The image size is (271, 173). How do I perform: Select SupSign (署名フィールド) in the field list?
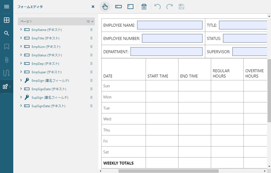(50, 97)
